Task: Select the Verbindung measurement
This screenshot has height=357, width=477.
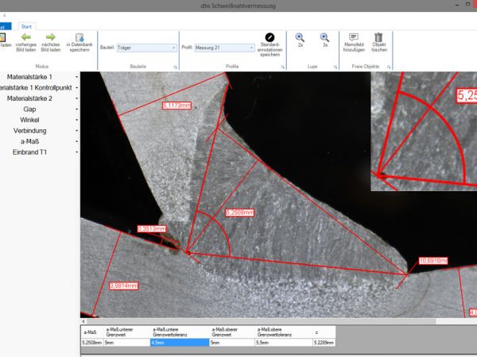Action: [x=30, y=131]
